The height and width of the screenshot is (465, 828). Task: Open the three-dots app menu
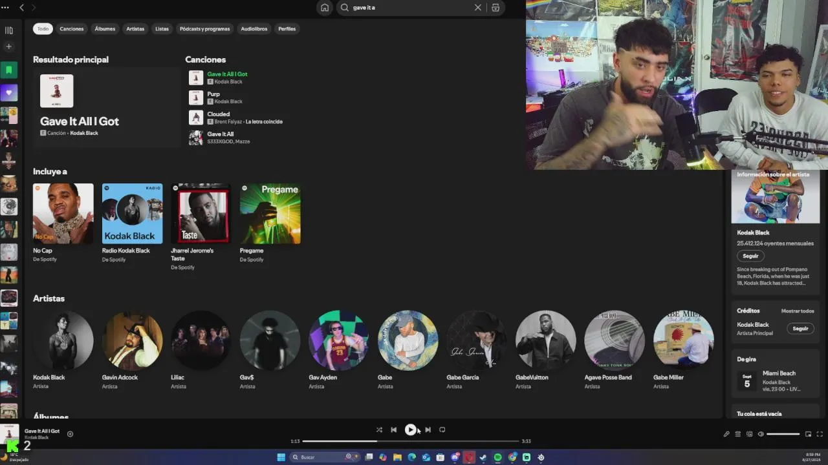coord(5,8)
